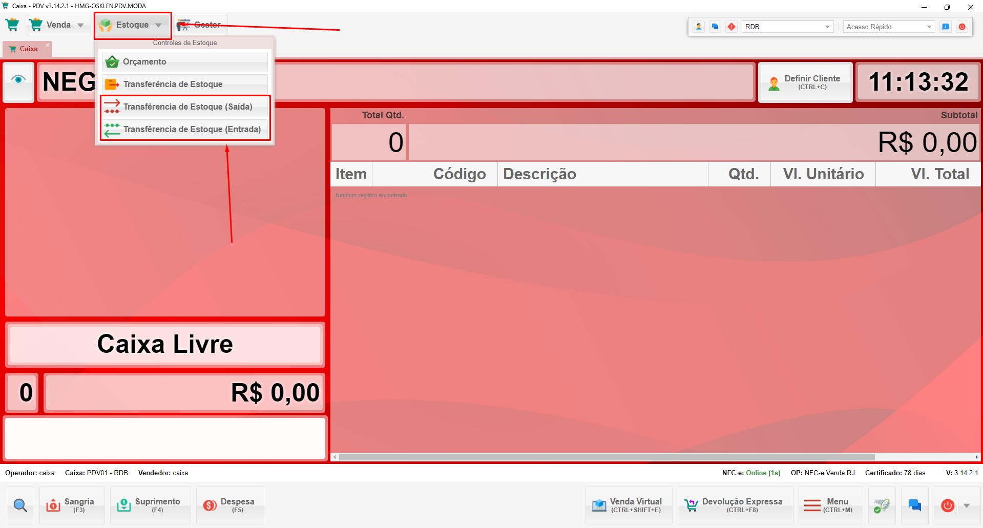The height and width of the screenshot is (528, 983).
Task: Click the red diamond alert icon
Action: (731, 27)
